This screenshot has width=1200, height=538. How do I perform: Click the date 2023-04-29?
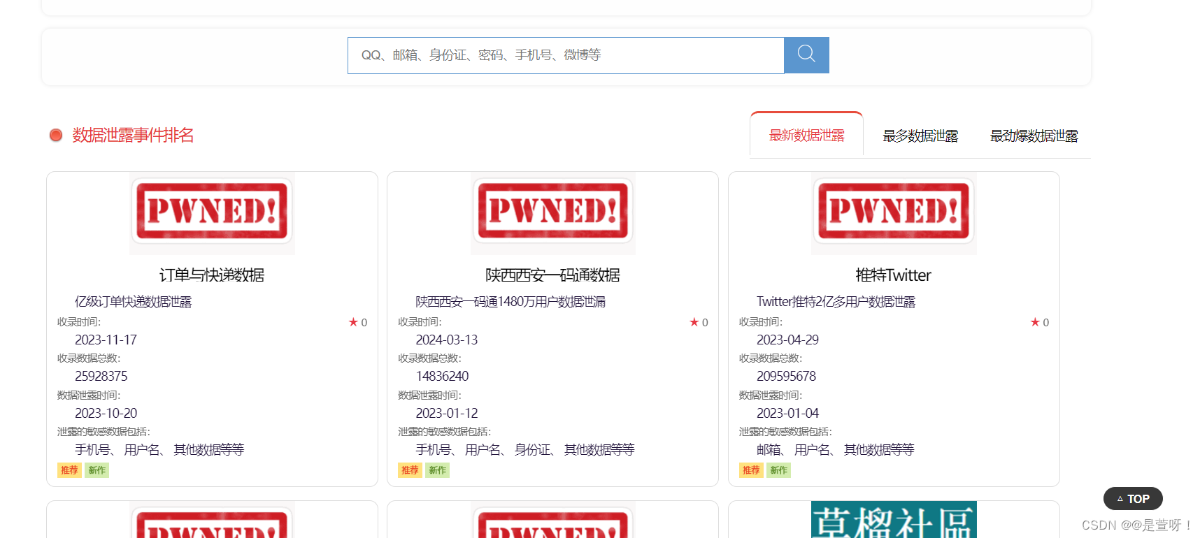[x=787, y=340]
